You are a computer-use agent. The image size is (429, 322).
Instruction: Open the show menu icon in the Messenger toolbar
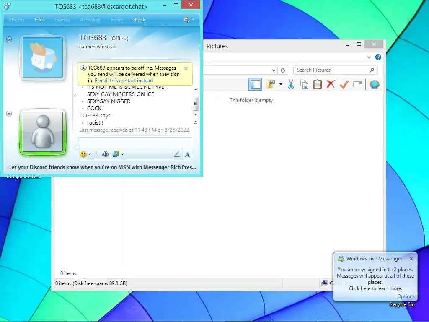click(x=186, y=20)
